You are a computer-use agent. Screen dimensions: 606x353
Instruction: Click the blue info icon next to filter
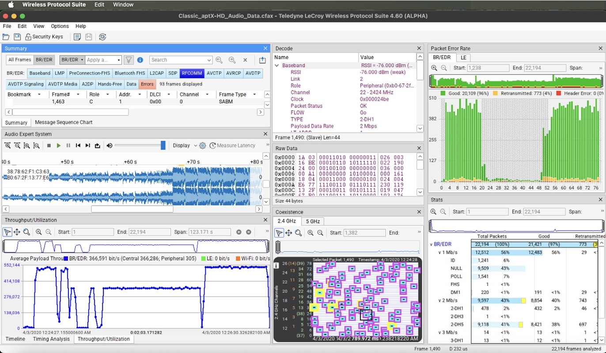pyautogui.click(x=140, y=60)
